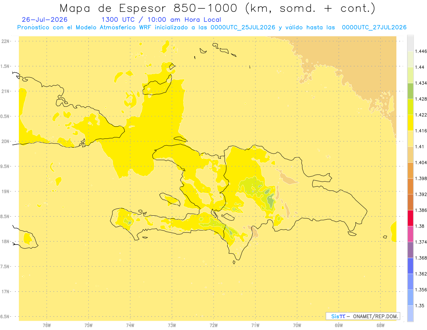
Task: Select the pale yellow swatch between 1.41 and 1.416
Action: point(410,138)
